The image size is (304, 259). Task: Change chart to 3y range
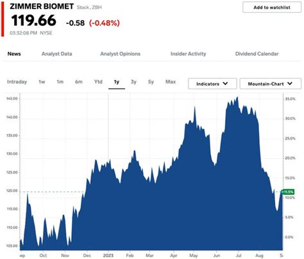point(133,82)
